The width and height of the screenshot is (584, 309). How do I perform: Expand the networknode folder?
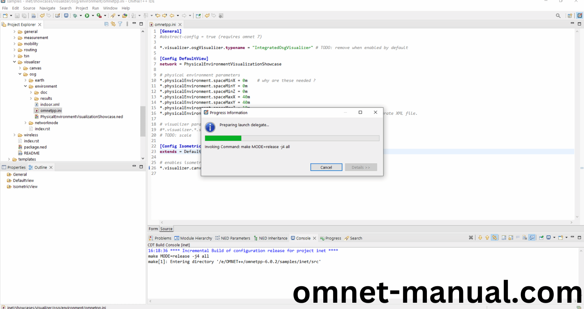tap(26, 123)
